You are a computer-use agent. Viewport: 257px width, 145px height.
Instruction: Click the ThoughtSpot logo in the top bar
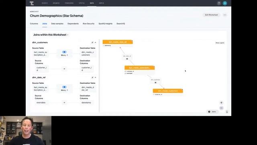tap(32, 3)
